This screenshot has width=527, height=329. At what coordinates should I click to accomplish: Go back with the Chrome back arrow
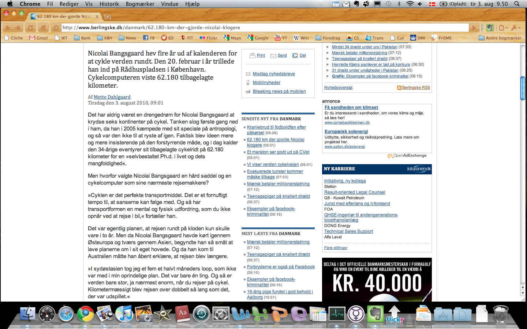point(8,27)
